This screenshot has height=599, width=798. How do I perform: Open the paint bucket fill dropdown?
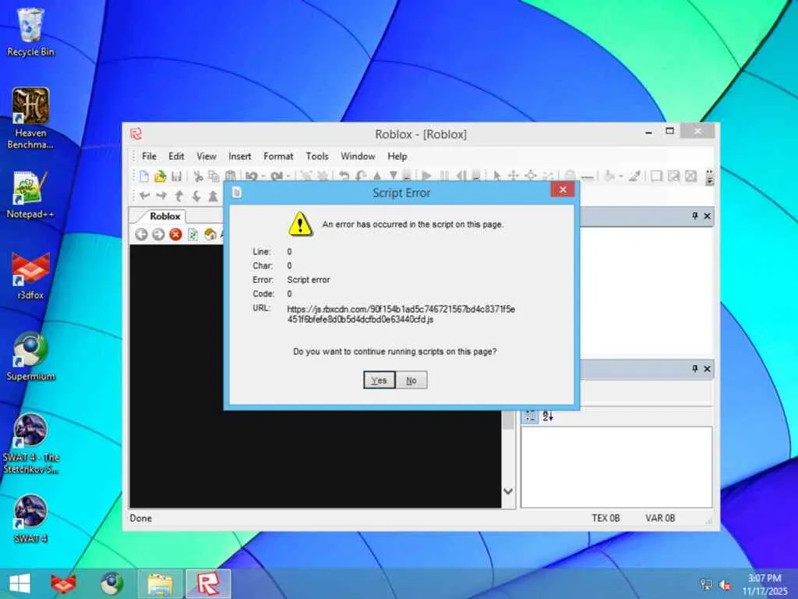(x=621, y=176)
